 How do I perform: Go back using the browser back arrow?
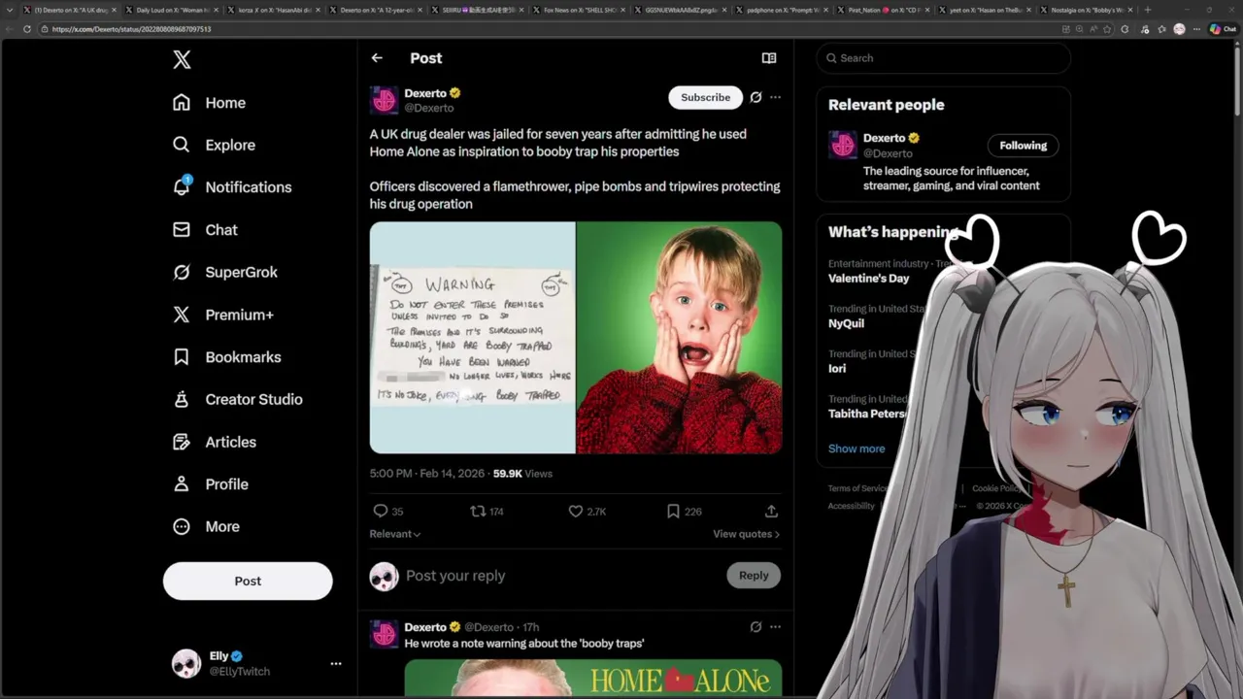click(10, 29)
